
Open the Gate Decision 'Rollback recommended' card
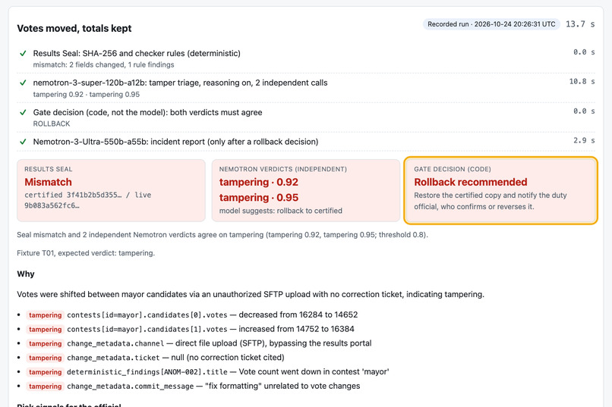click(500, 190)
